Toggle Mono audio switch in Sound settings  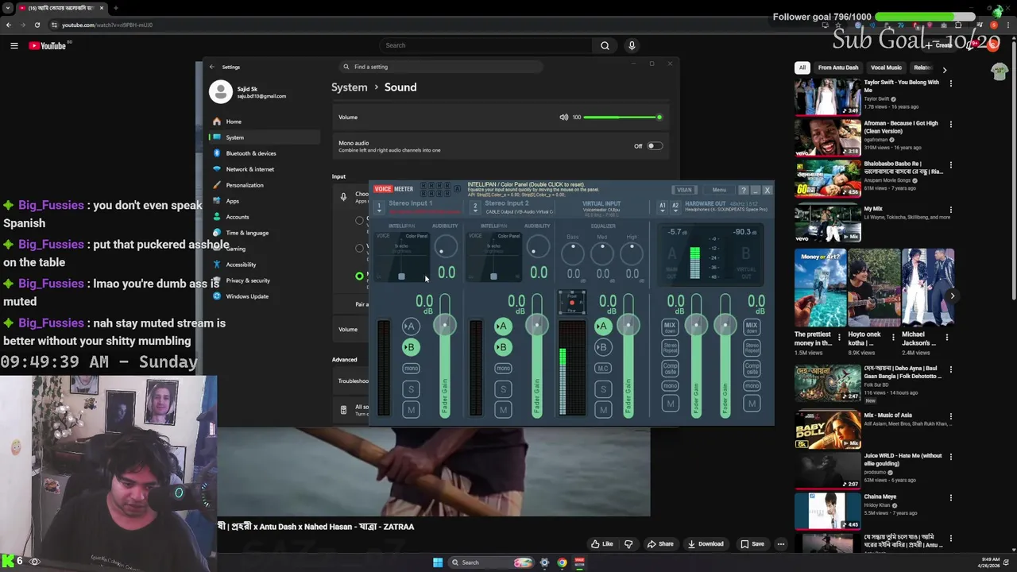[x=654, y=146]
